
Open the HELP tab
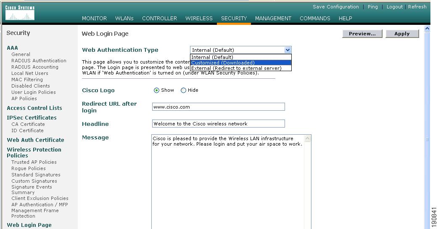coord(345,19)
